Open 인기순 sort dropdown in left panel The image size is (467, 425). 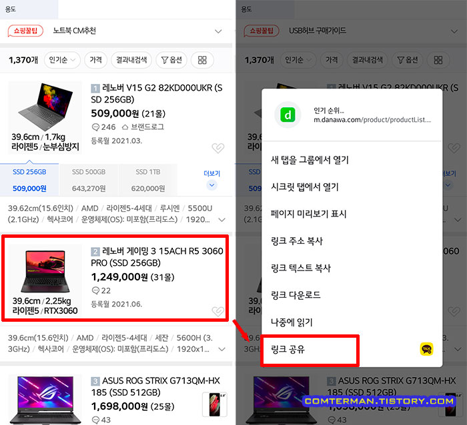(x=62, y=60)
